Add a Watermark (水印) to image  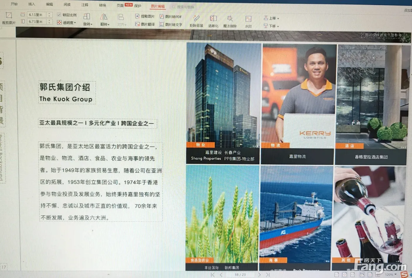248,21
